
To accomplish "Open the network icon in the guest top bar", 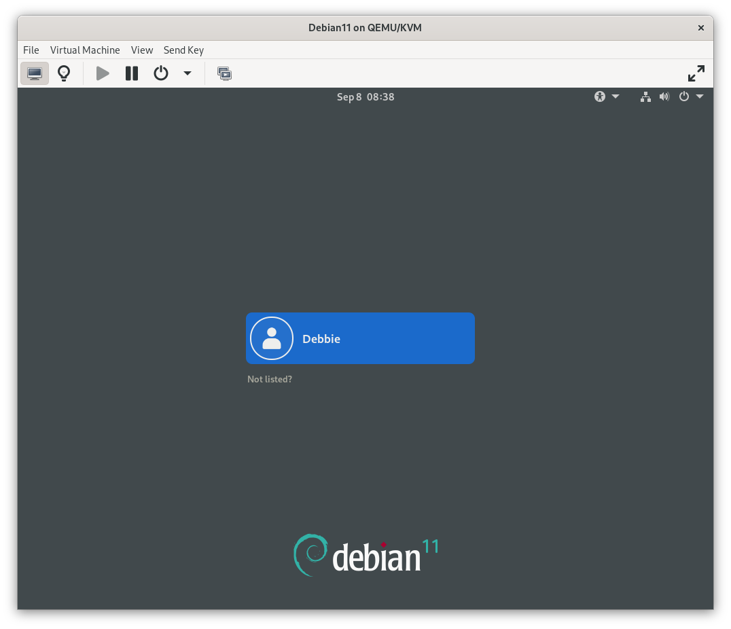I will [645, 96].
